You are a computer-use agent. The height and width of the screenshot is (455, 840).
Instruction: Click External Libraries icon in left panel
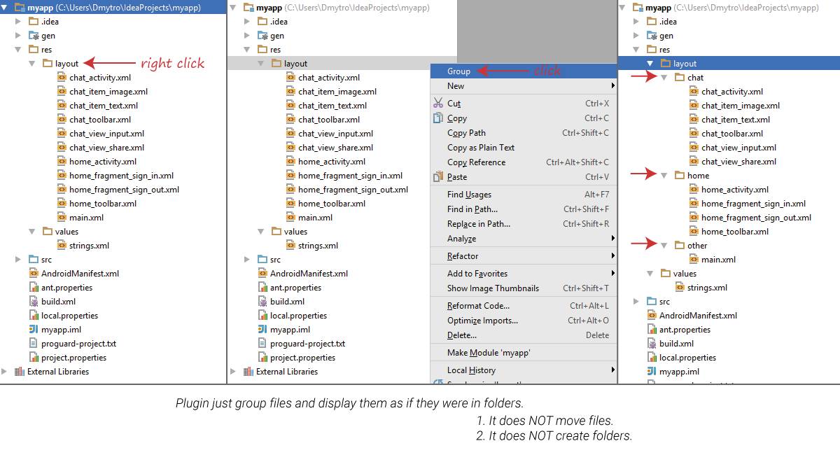click(x=20, y=372)
